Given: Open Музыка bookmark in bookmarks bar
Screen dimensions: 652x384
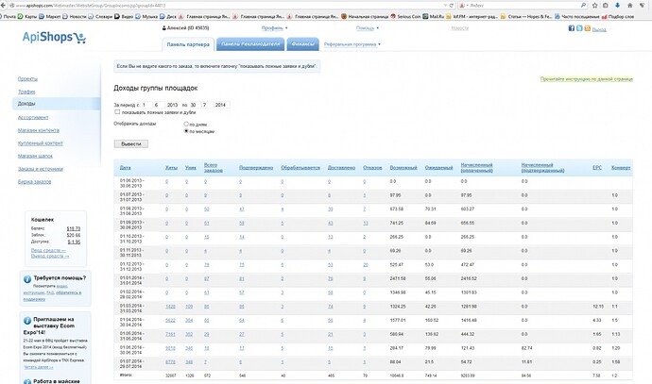Looking at the screenshot, I should (146, 17).
